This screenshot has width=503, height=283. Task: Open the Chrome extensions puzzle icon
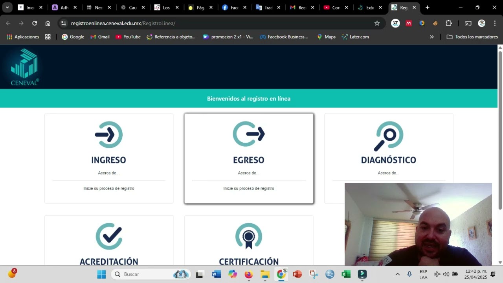coord(449,23)
